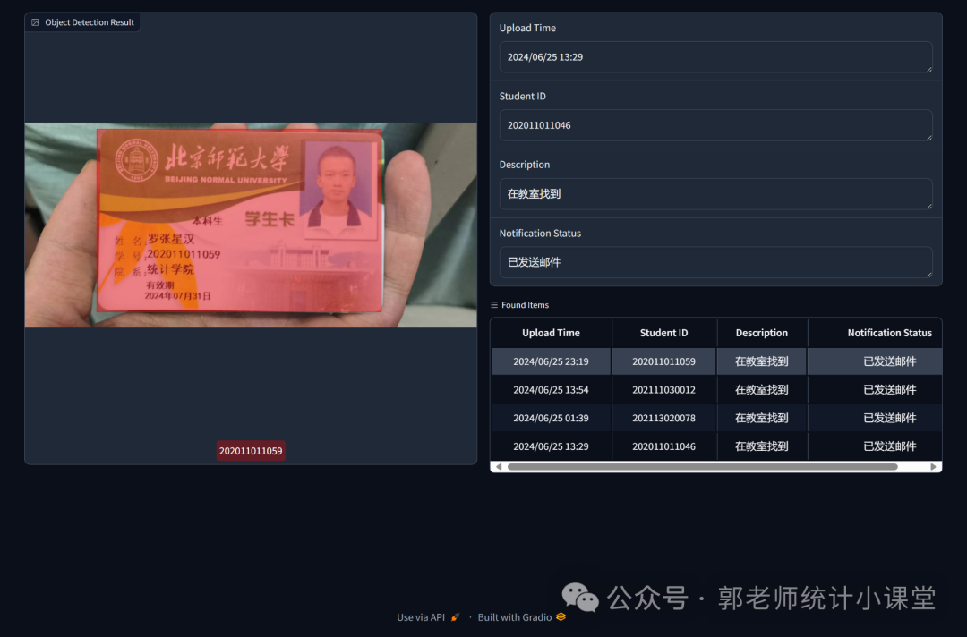Focus the Notification Status text field

(715, 262)
